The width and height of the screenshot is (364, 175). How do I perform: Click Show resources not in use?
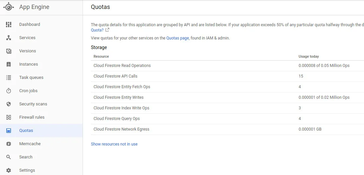coord(114,144)
